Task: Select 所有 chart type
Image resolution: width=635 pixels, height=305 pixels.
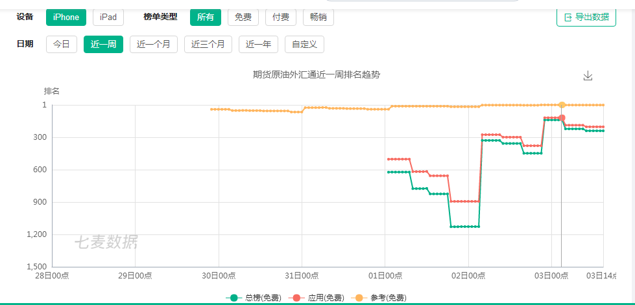Action: [x=206, y=17]
